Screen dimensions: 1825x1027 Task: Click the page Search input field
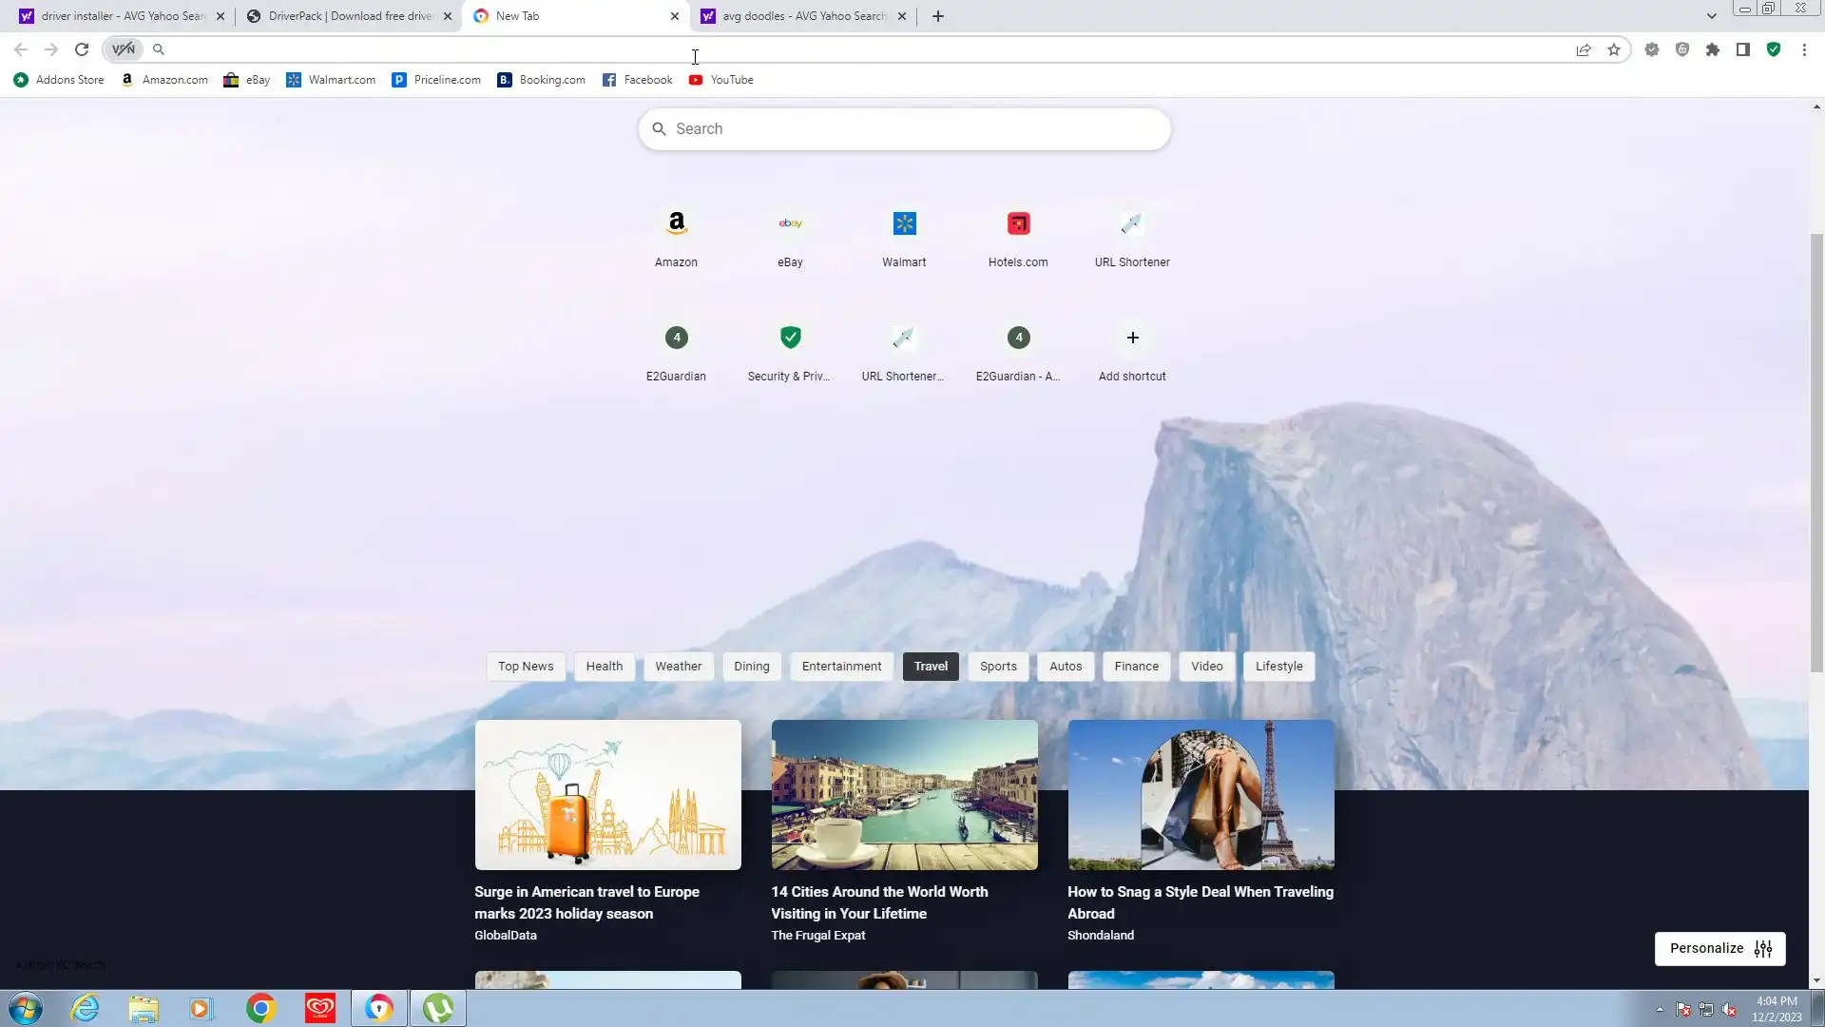(903, 129)
